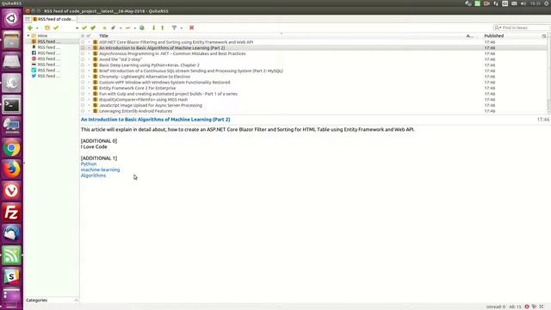
Task: Click the orange Update feed toolbar icon
Action: pos(47,28)
